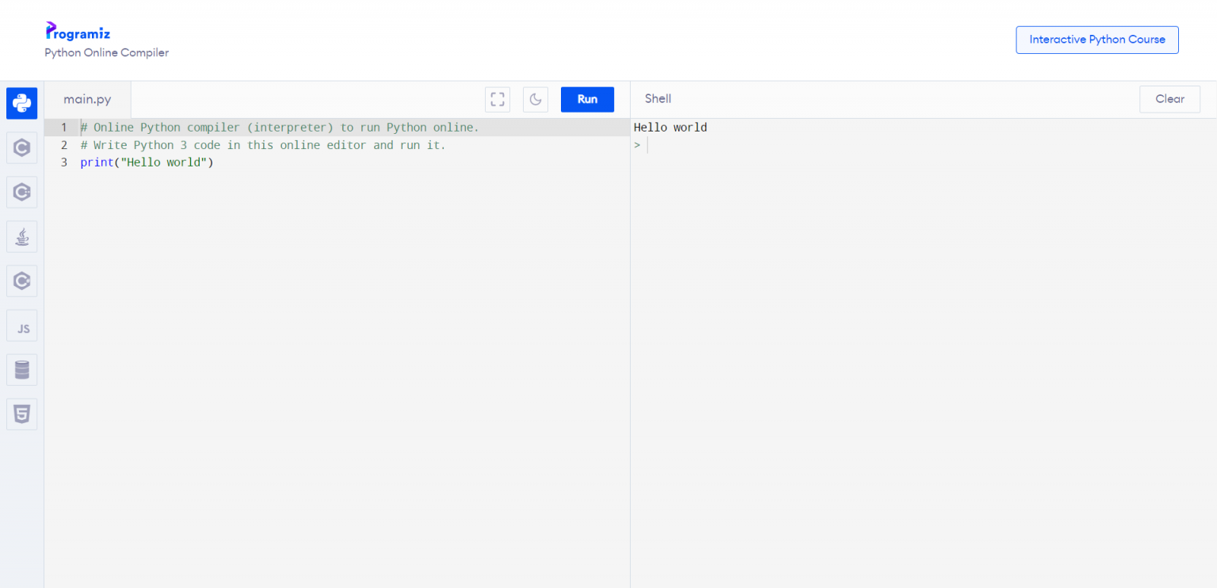This screenshot has width=1217, height=588.
Task: Select the HTML5 editor icon
Action: click(x=21, y=414)
